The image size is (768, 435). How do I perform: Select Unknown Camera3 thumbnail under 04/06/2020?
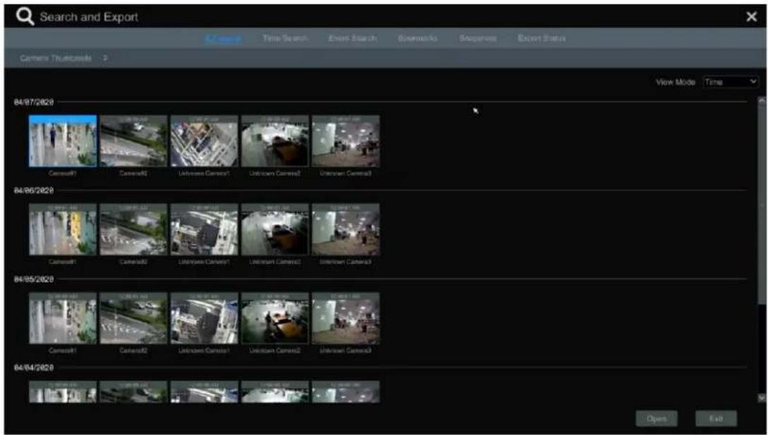tap(345, 229)
